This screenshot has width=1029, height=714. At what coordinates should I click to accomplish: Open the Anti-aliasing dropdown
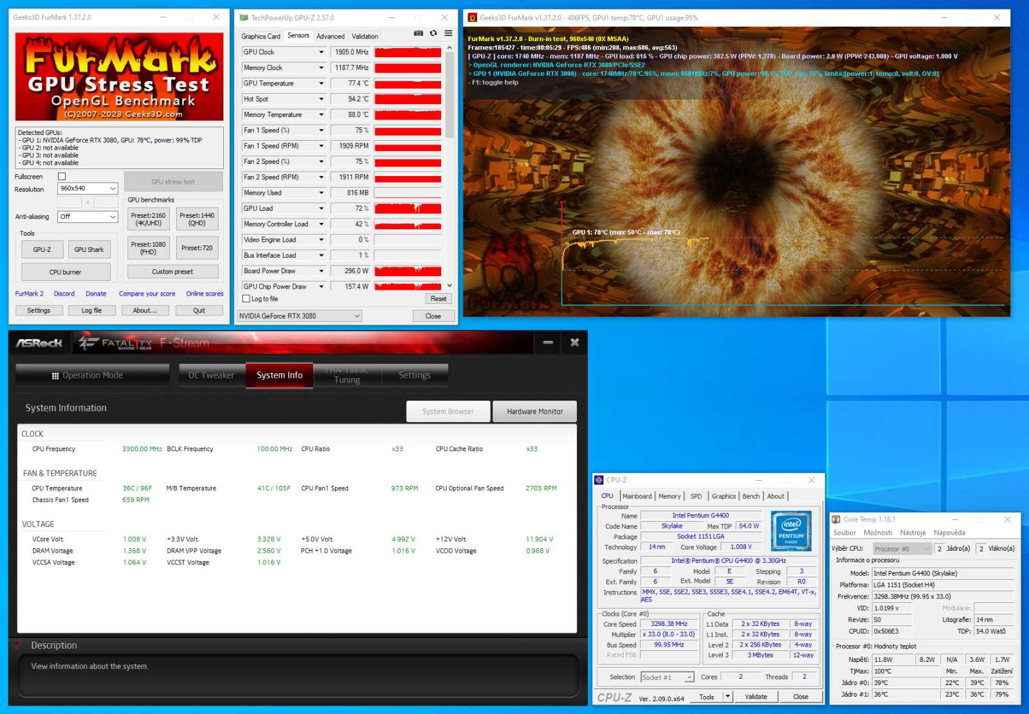(87, 217)
